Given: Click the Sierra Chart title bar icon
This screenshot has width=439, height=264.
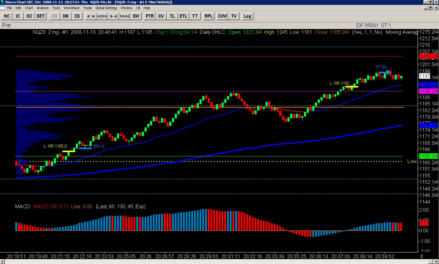Looking at the screenshot, I should click(x=3, y=2).
